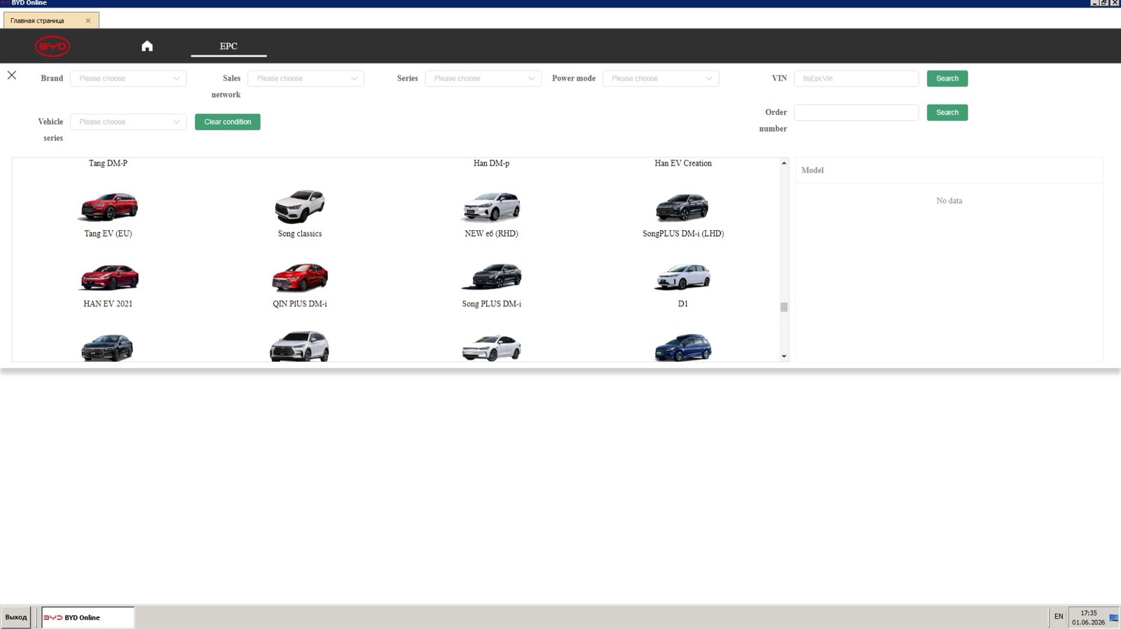Open the Brand dropdown
The width and height of the screenshot is (1121, 630).
click(x=128, y=78)
